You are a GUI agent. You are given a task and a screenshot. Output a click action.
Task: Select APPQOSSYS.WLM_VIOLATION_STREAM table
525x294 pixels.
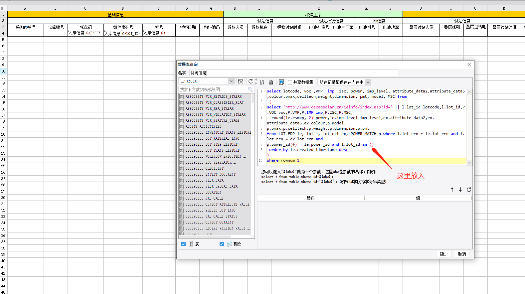point(215,114)
